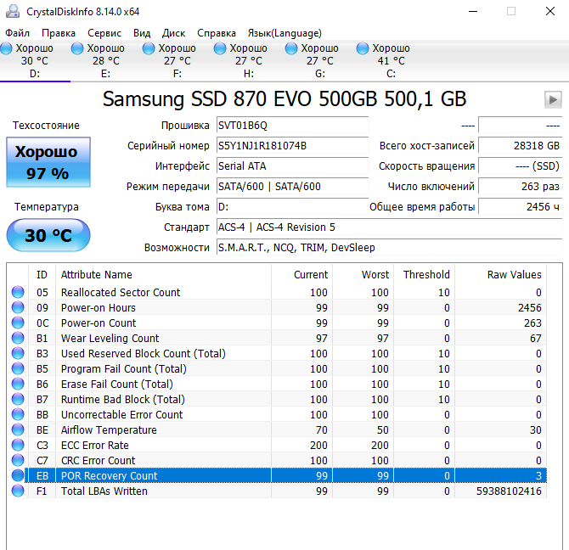Viewport: 569px width, 550px height.
Task: Click the status circle for Runtime Bad Block
Action: 18,399
